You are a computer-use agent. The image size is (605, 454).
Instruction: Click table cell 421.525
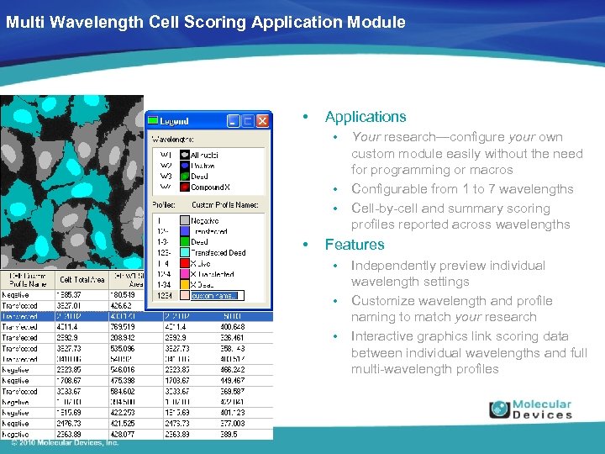tap(123, 424)
